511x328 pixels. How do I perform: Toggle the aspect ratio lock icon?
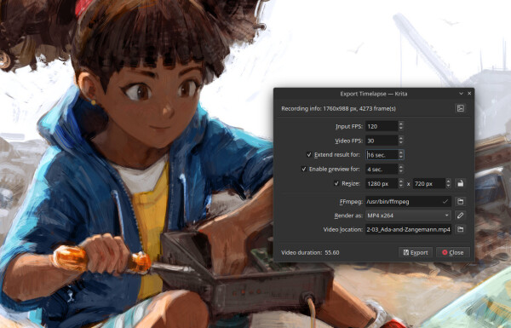pyautogui.click(x=460, y=183)
